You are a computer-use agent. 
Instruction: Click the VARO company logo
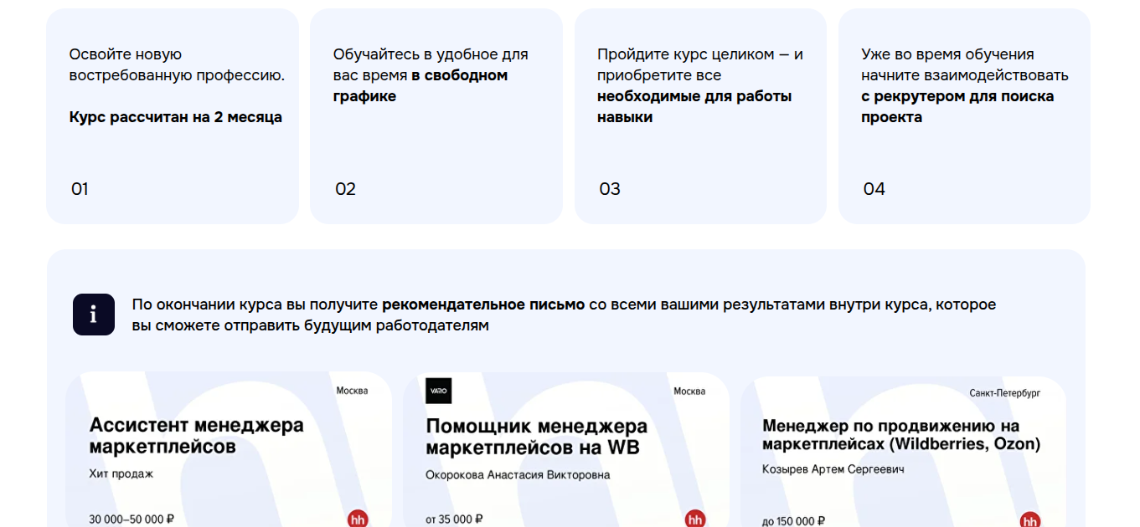pos(437,390)
